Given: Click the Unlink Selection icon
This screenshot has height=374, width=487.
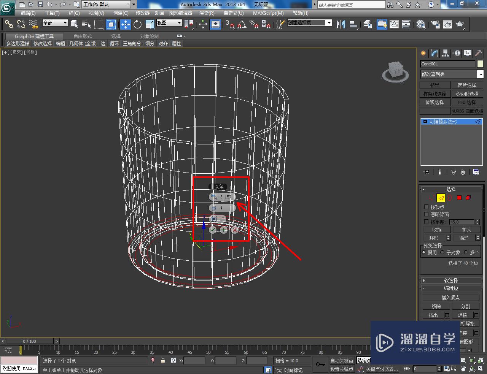Looking at the screenshot, I should click(x=21, y=24).
